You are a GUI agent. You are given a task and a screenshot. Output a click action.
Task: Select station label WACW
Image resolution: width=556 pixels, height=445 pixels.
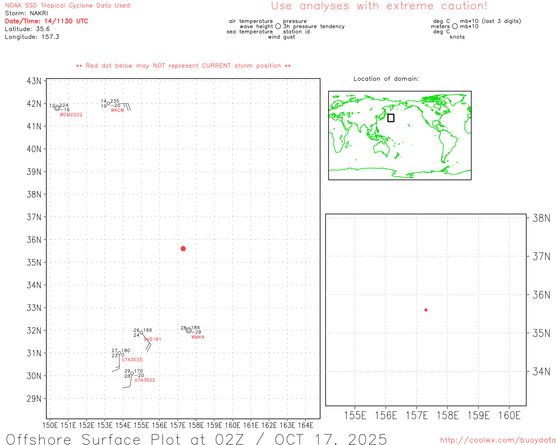117,110
